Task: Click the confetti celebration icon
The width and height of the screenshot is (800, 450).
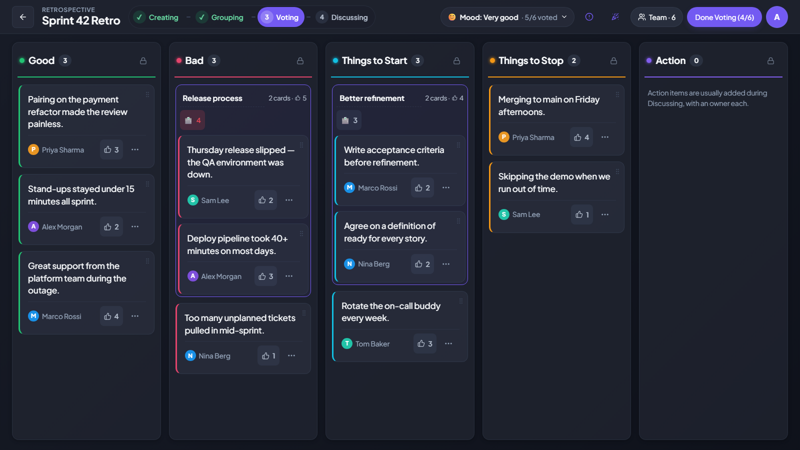Action: [615, 17]
